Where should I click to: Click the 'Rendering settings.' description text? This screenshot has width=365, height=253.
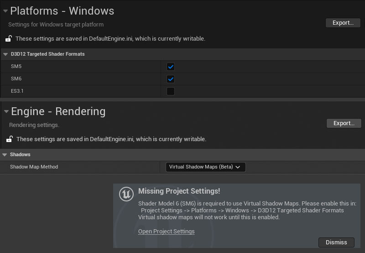(34, 125)
